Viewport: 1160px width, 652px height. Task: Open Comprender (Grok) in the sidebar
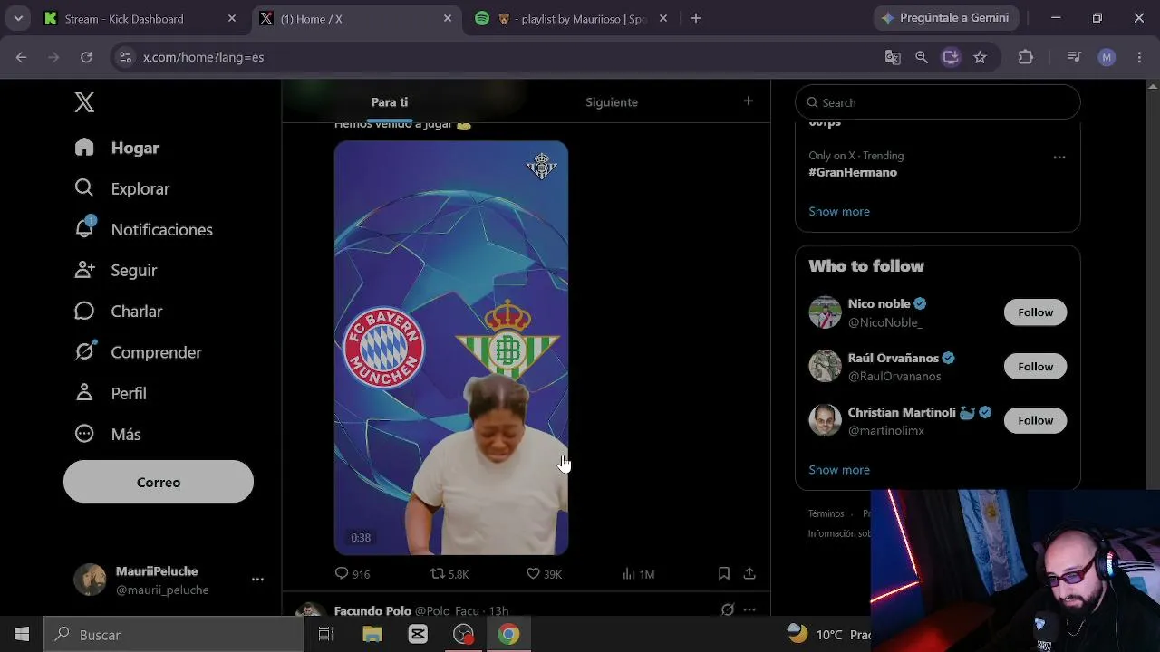coord(138,351)
